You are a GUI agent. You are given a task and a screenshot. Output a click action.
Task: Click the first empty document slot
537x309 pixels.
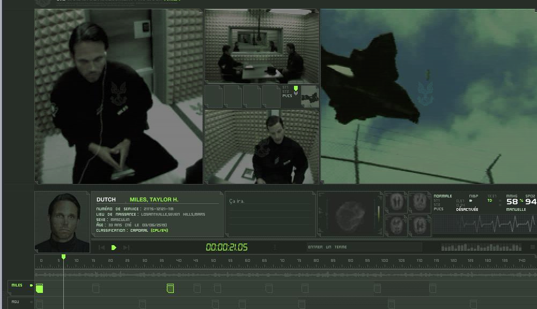214,97
